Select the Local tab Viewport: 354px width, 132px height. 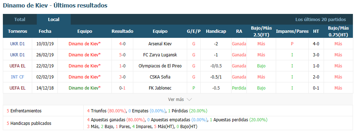pyautogui.click(x=54, y=19)
